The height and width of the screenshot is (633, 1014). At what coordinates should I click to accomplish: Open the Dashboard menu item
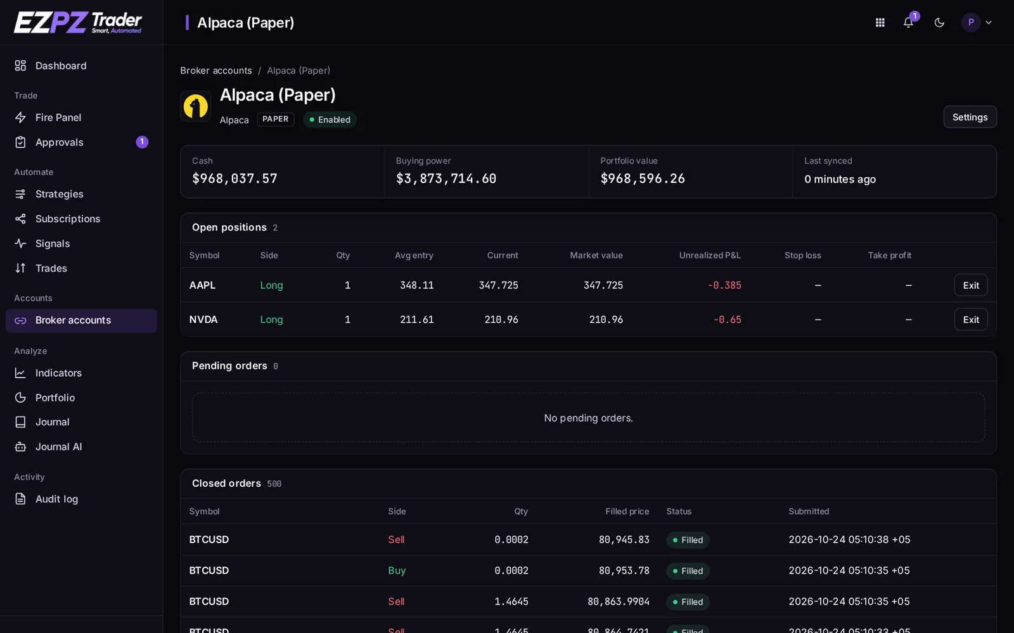pos(81,65)
